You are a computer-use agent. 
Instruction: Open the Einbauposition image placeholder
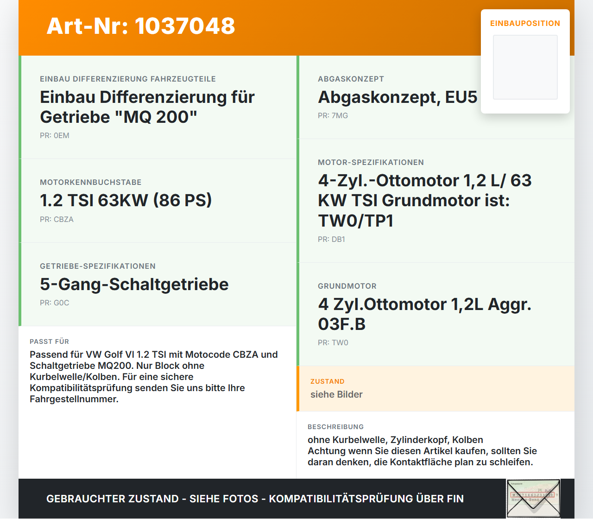(x=525, y=67)
